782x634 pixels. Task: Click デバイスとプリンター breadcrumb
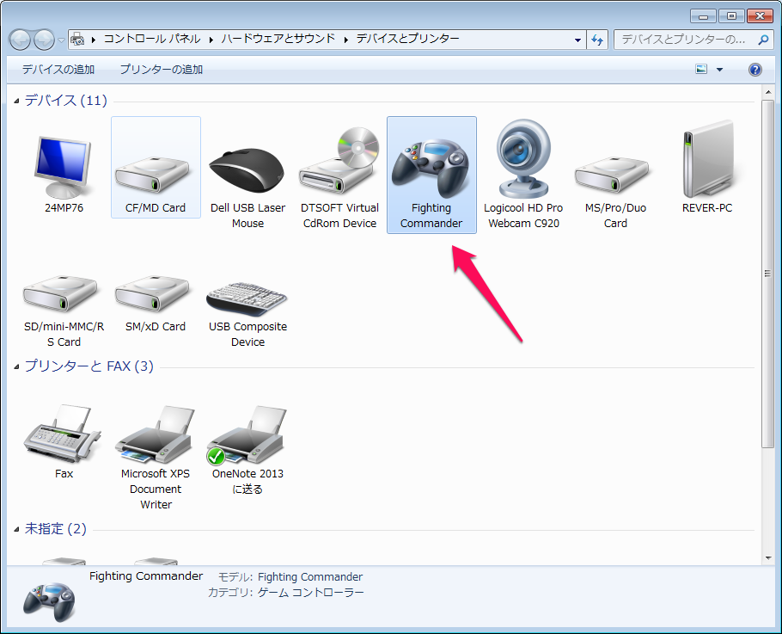click(x=408, y=39)
